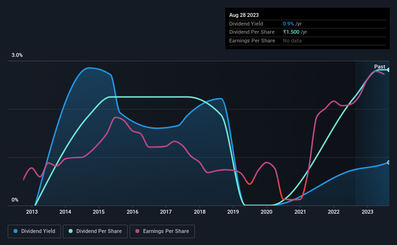Image resolution: width=397 pixels, height=245 pixels.
Task: Click the pink Earnings Per Share legend dot
Action: (137, 231)
